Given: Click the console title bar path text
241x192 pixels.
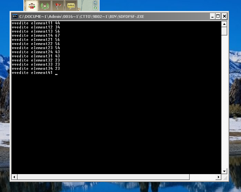Looking at the screenshot, I should (x=82, y=16).
